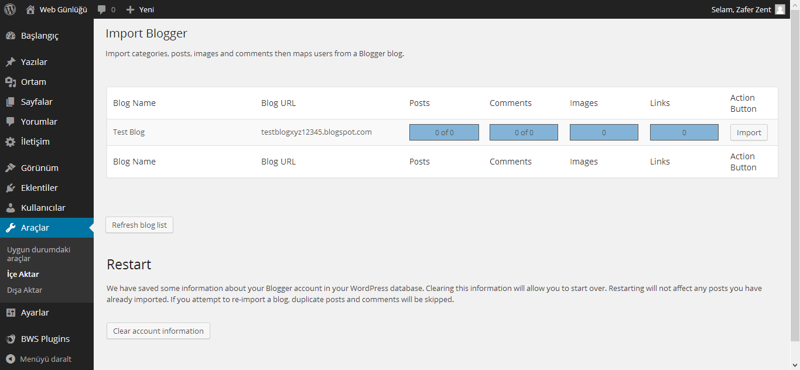This screenshot has height=370, width=800.
Task: Open the Eklentiler menu
Action: [x=47, y=188]
